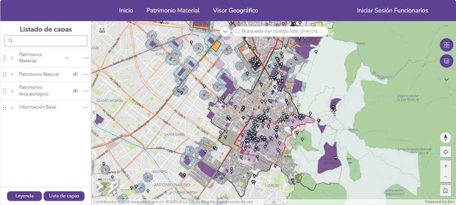The height and width of the screenshot is (205, 456).
Task: Go to the Inicio page
Action: (126, 11)
